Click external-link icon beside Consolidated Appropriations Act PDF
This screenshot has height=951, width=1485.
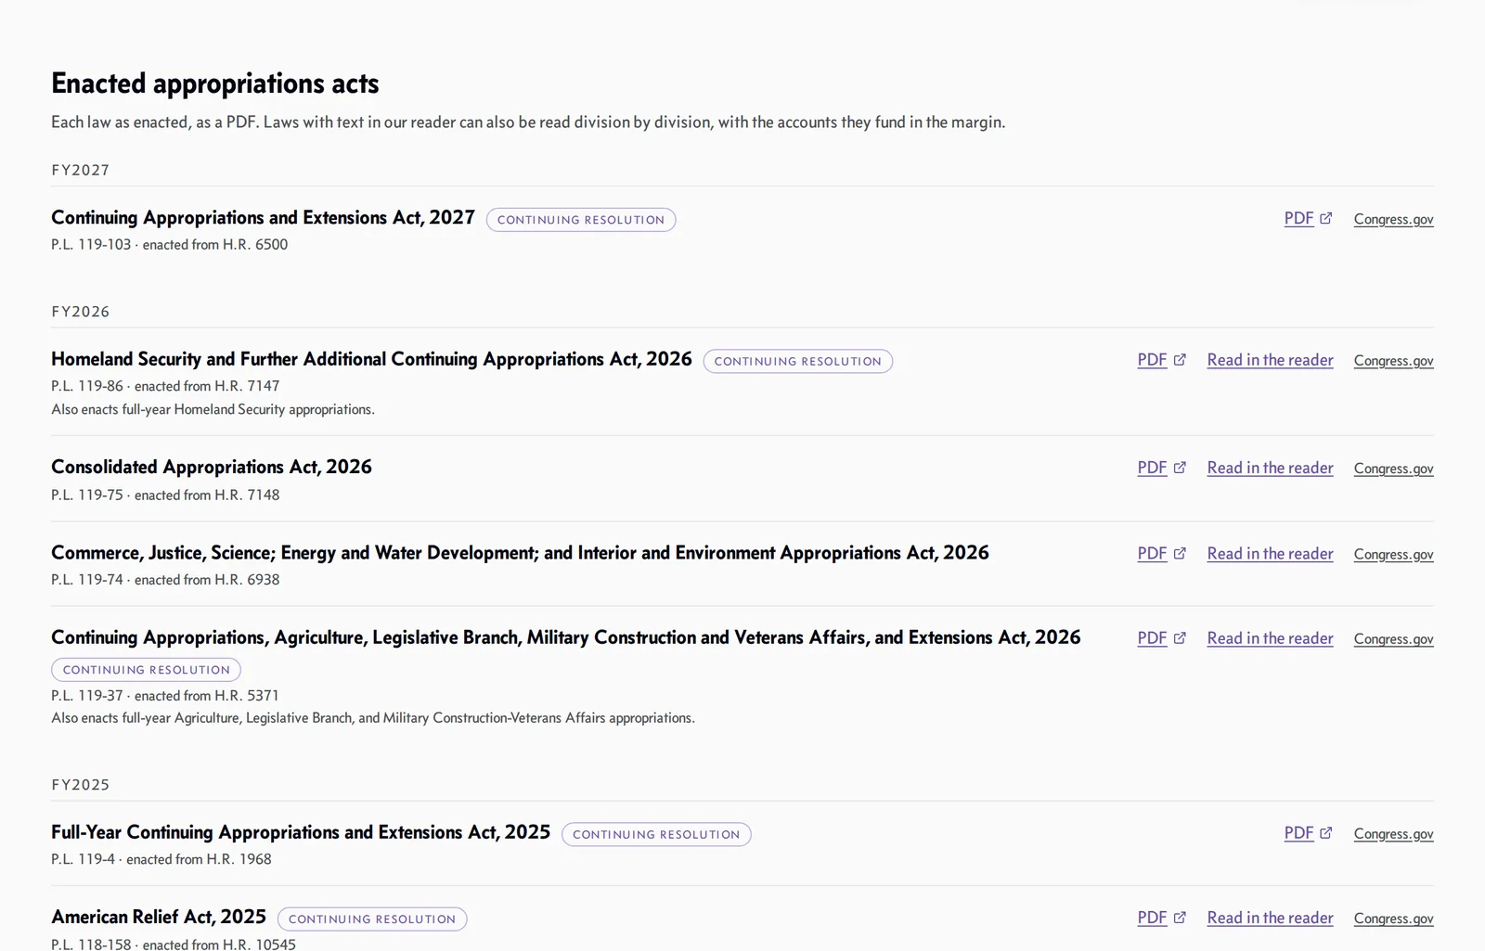[1180, 468]
